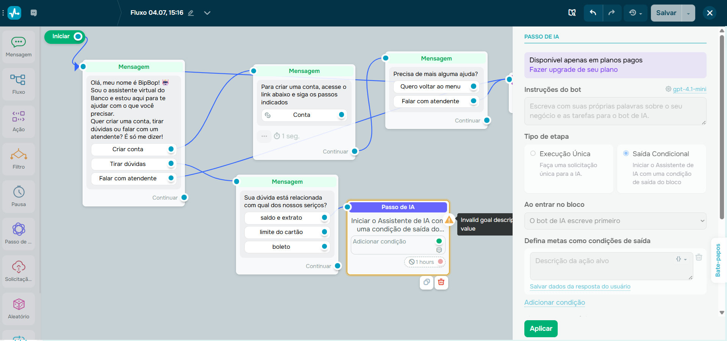
Task: Choose the Filtro tool
Action: [x=18, y=159]
